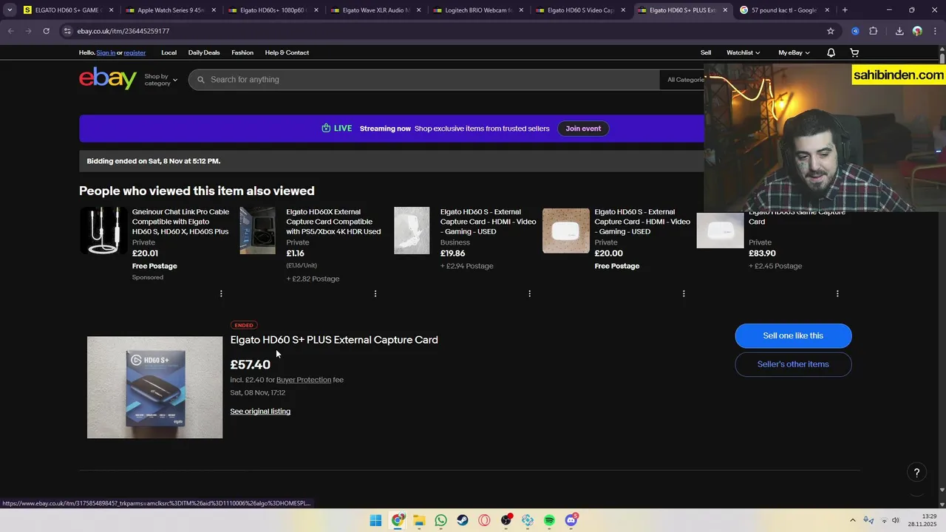Switch to Elgato HD60 S Video Capture tab

click(x=582, y=10)
